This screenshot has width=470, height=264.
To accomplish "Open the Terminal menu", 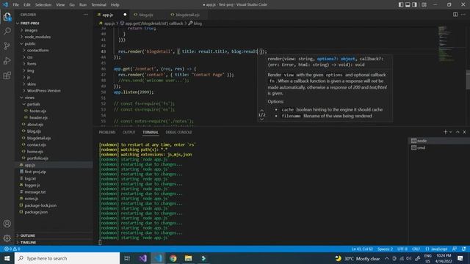I will click(98, 5).
